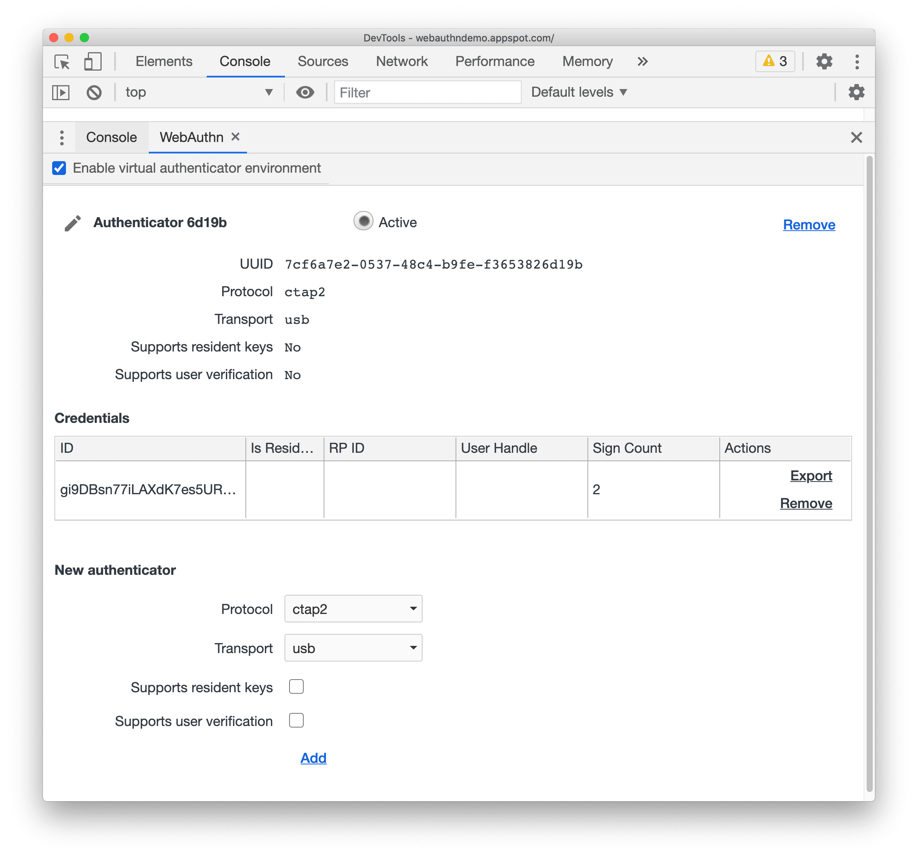Select the Active radio button for Authenticator 6d19b
The height and width of the screenshot is (858, 918).
[364, 224]
